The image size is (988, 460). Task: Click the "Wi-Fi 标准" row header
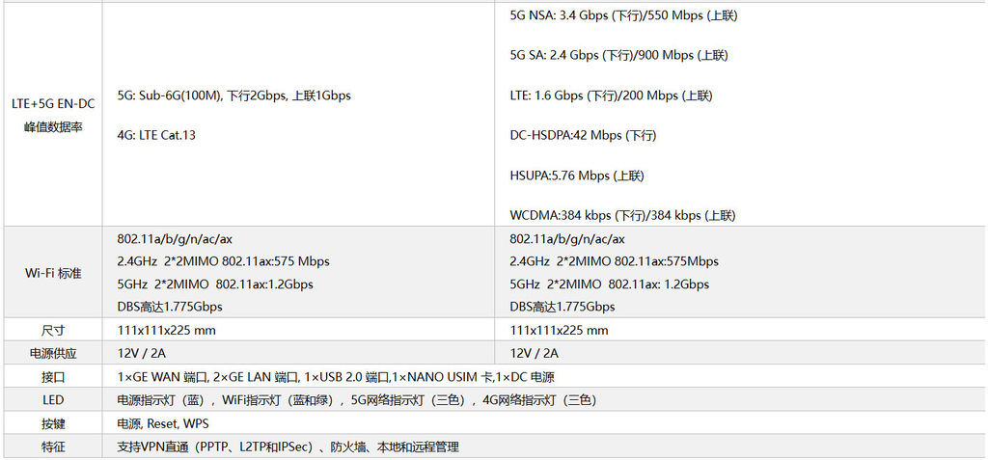click(53, 273)
